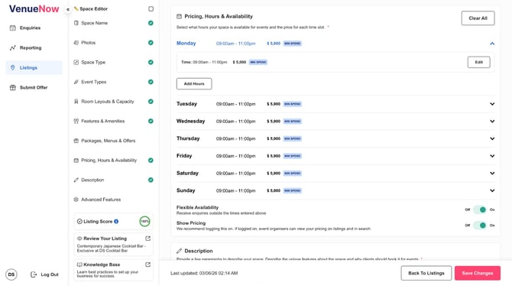
Task: Expand the Wednesday hours row
Action: click(492, 122)
